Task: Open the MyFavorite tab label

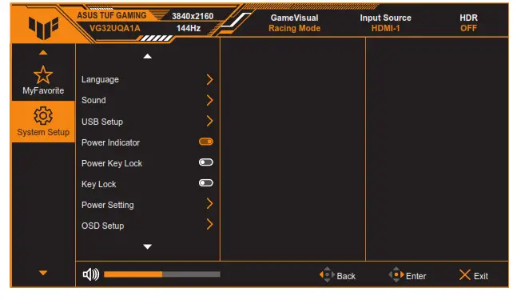Action: click(x=43, y=90)
